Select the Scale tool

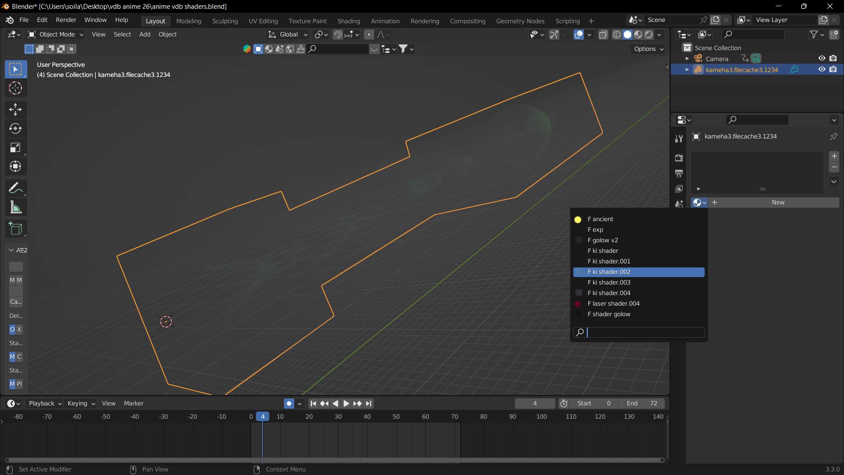click(15, 147)
